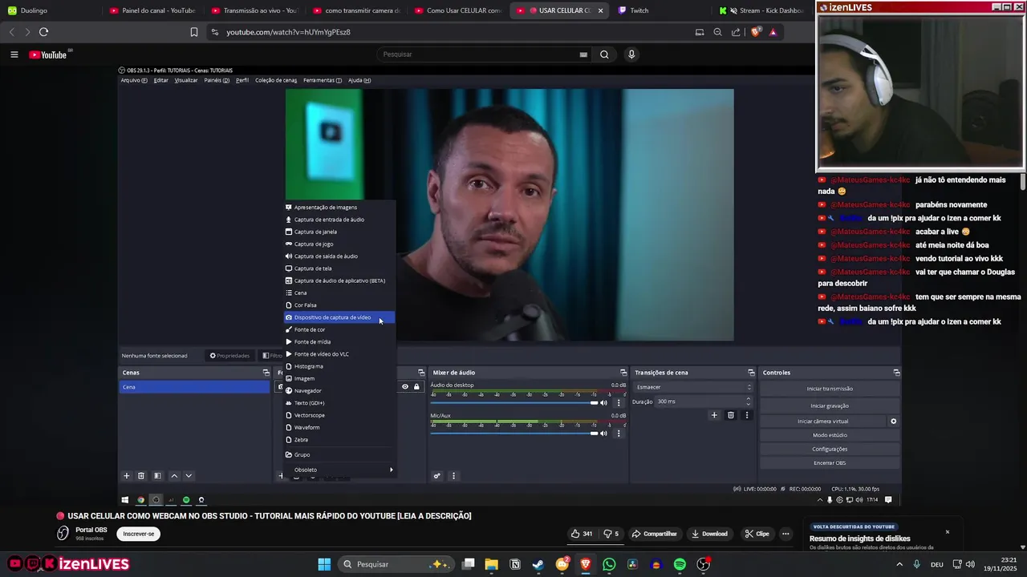Viewport: 1027px width, 577px height.
Task: Click YouTube search magnifier button
Action: (x=604, y=54)
